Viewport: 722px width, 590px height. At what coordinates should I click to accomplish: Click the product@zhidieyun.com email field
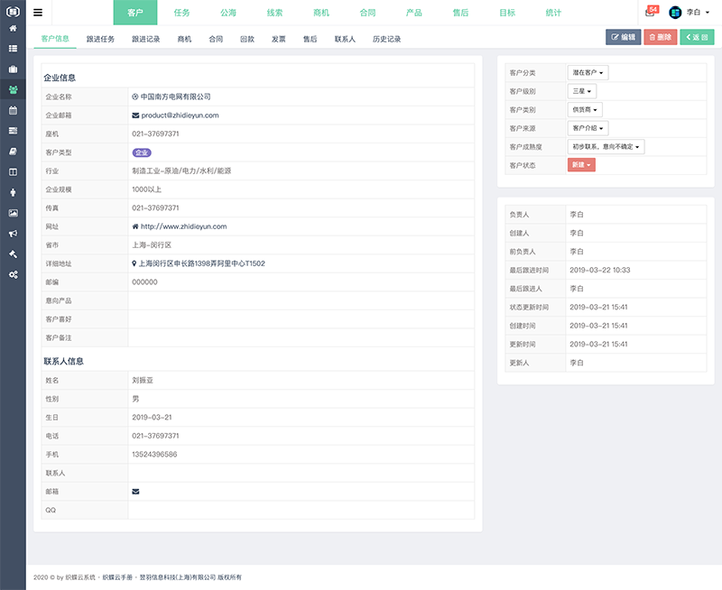tap(178, 115)
